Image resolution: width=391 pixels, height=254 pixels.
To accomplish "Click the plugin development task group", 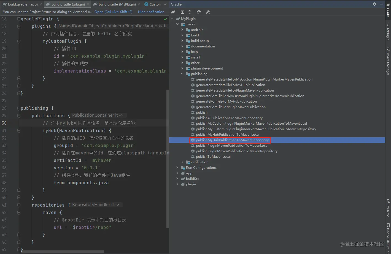I will click(204, 68).
